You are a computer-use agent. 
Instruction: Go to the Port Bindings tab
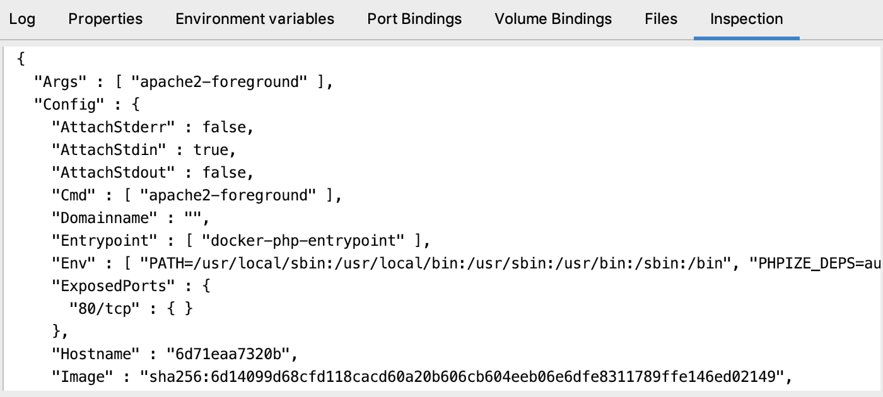pyautogui.click(x=414, y=19)
